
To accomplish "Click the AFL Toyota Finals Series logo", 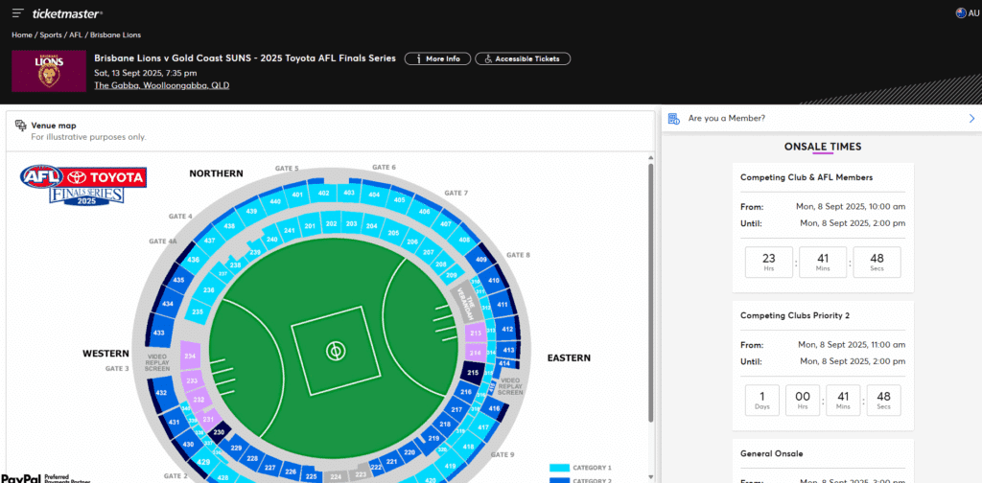I will click(83, 184).
